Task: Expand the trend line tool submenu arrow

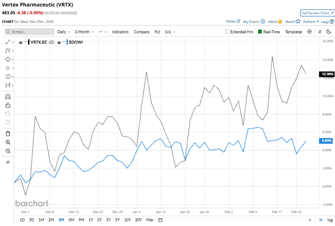Action: (13, 42)
